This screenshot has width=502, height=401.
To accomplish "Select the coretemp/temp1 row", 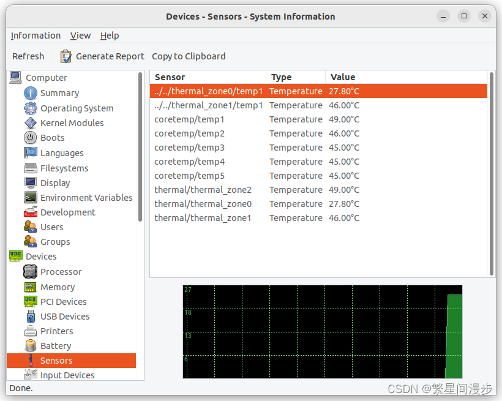I will click(318, 119).
